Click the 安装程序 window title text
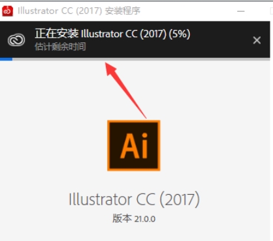Viewport: 273px width, 241px height. (123, 11)
